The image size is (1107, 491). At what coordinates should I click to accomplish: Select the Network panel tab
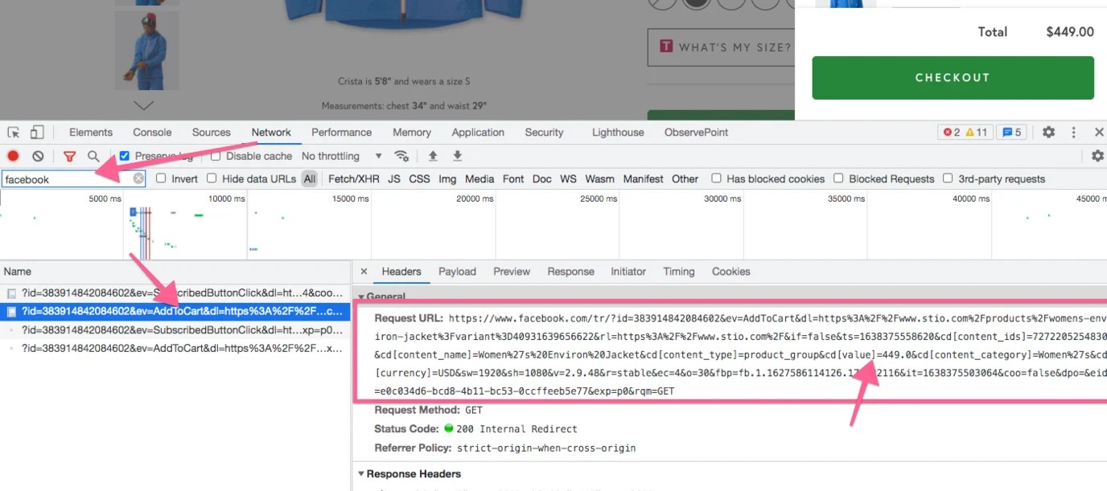[x=271, y=133]
